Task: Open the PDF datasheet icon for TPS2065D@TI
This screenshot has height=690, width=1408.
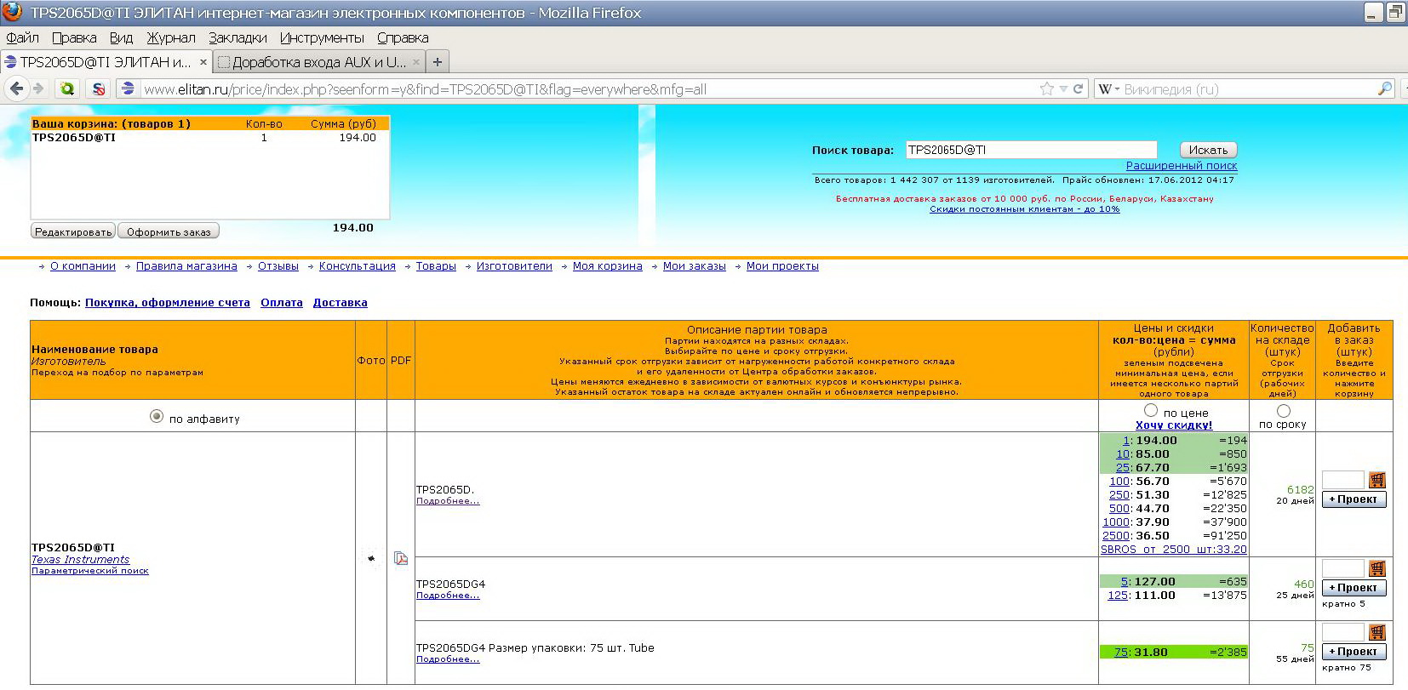Action: pos(401,558)
